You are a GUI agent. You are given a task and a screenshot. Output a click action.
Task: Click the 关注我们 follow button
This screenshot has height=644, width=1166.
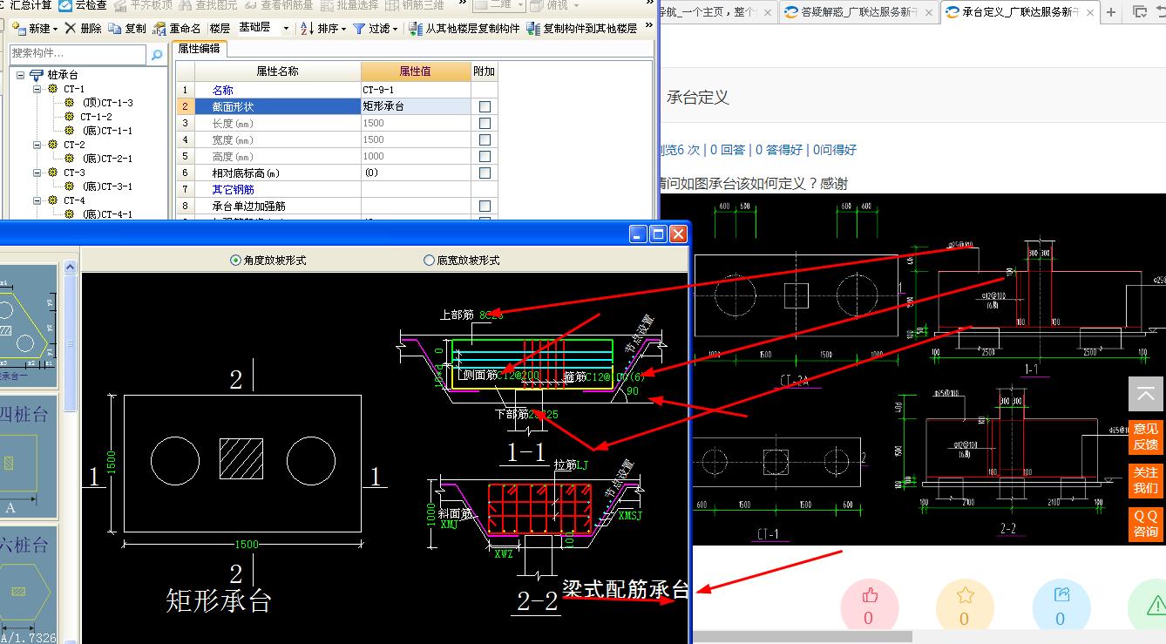pyautogui.click(x=1146, y=480)
